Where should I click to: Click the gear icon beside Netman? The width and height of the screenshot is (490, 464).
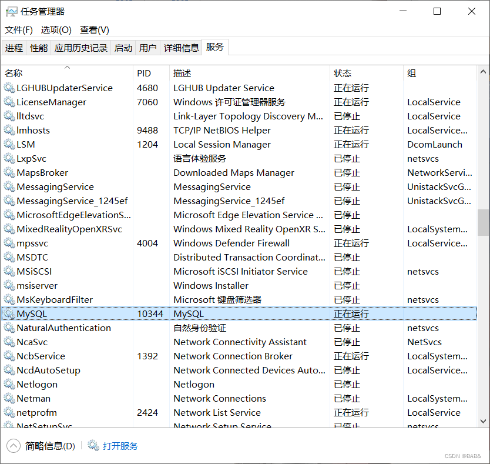[x=9, y=398]
